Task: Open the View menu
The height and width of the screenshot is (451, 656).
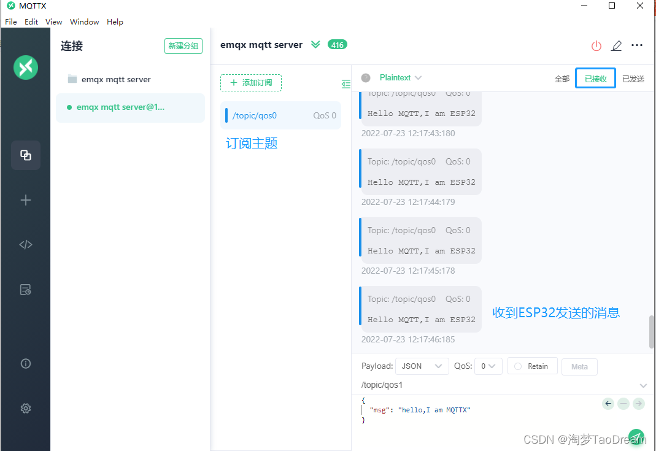Action: (53, 21)
